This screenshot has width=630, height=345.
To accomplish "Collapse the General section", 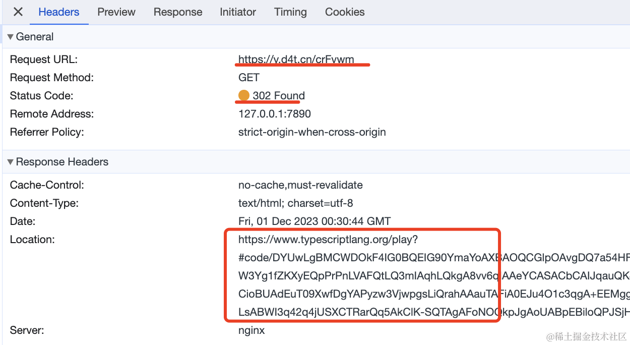I will coord(11,37).
